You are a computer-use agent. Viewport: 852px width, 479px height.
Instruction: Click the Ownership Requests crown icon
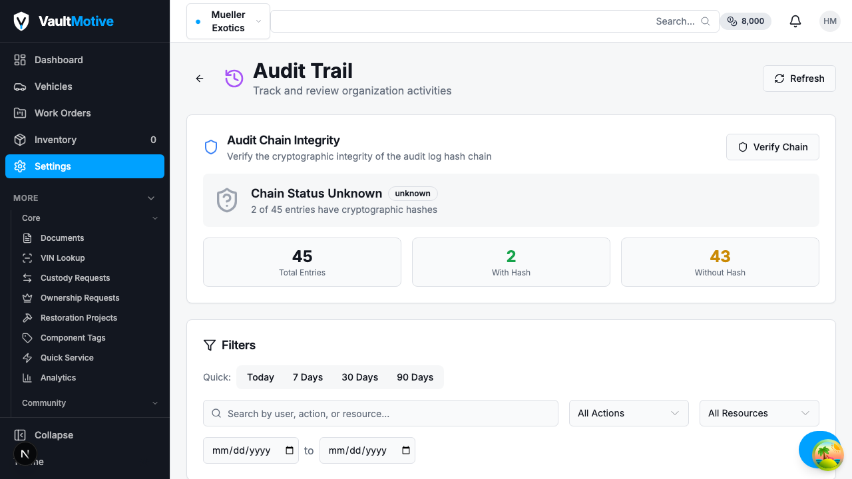(x=27, y=298)
